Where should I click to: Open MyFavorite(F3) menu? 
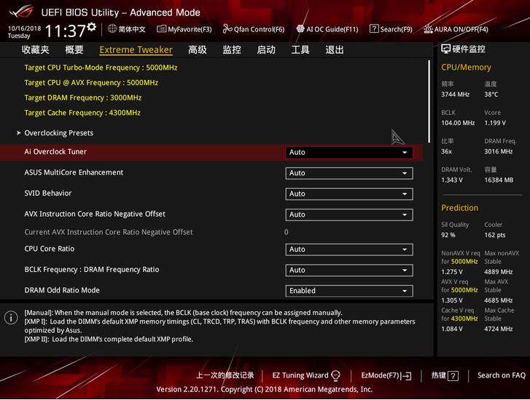click(184, 29)
